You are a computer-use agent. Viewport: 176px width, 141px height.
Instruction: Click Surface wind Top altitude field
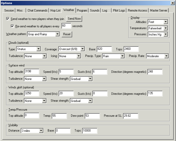click(x=32, y=72)
